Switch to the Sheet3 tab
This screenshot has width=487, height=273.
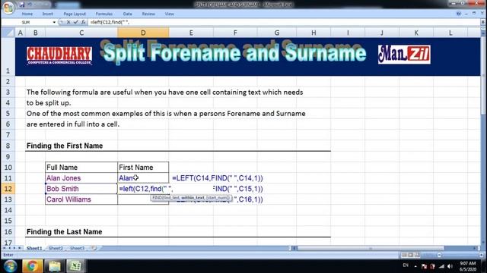78,248
